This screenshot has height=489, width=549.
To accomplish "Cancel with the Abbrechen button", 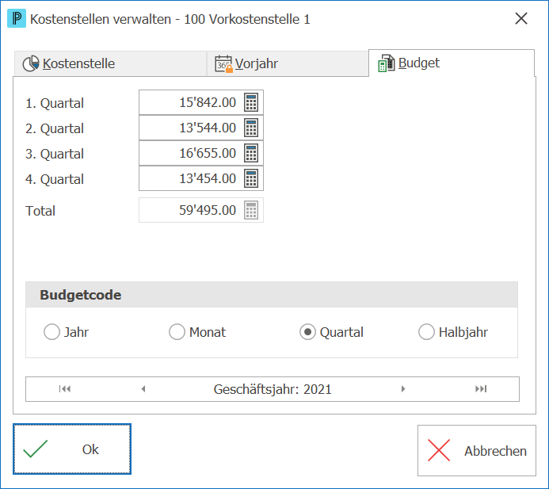I will point(477,450).
